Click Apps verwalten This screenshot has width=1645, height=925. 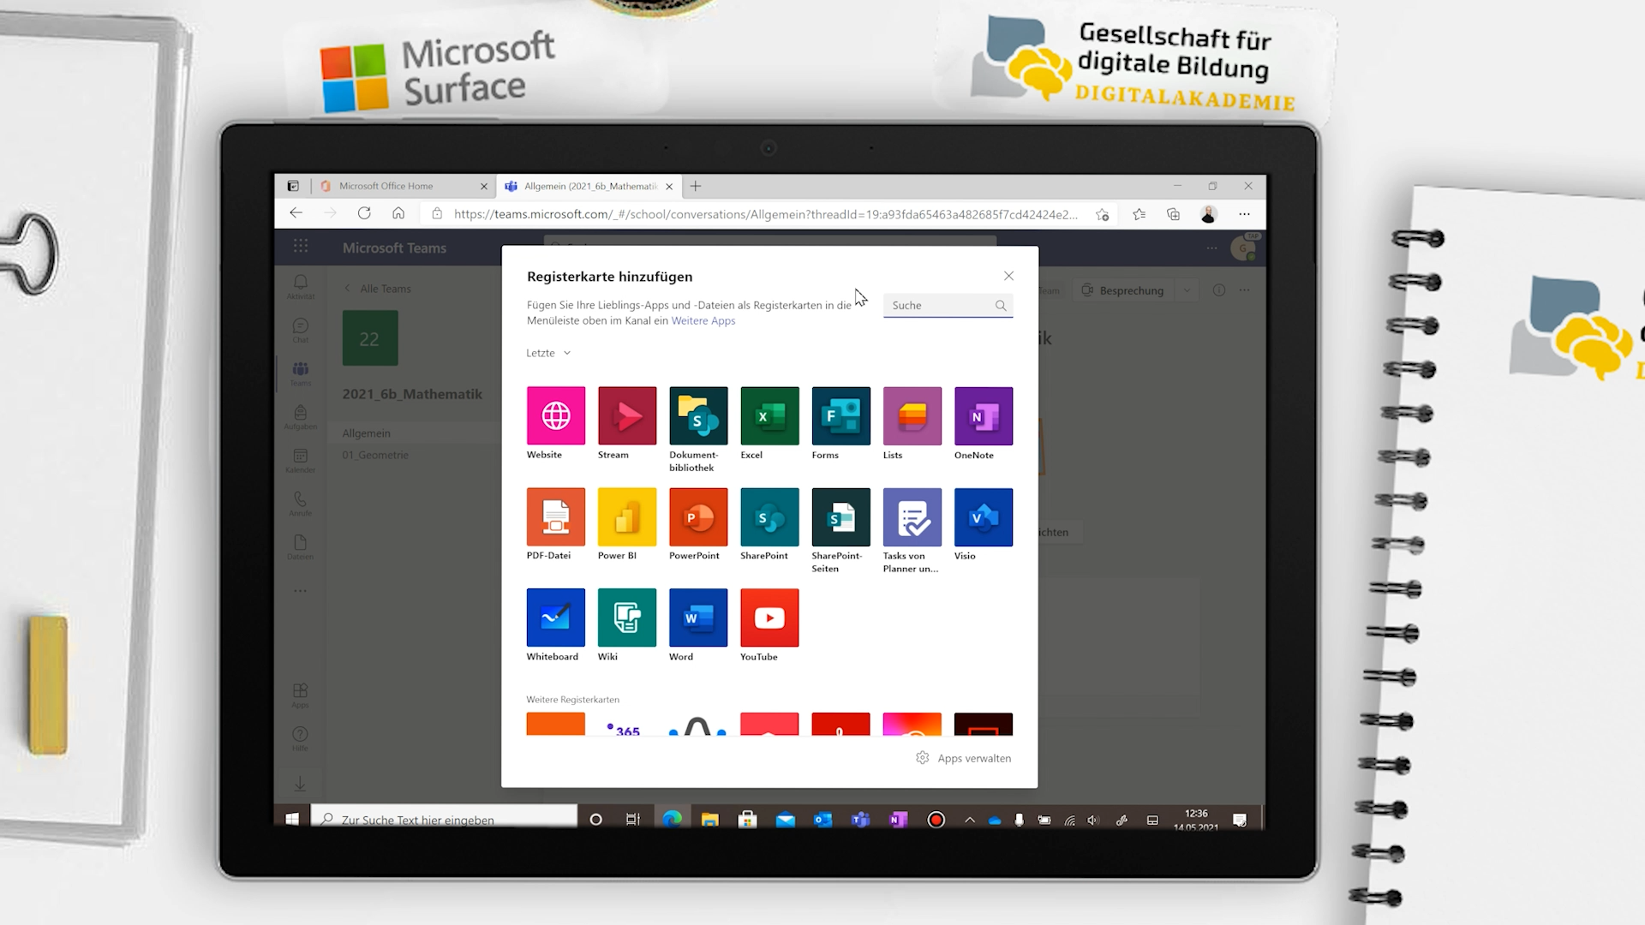(x=964, y=758)
